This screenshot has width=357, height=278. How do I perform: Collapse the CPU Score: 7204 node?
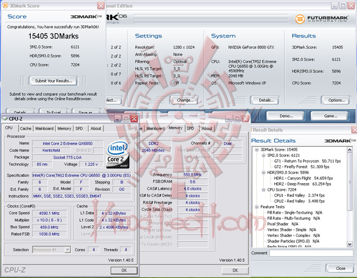pos(264,190)
